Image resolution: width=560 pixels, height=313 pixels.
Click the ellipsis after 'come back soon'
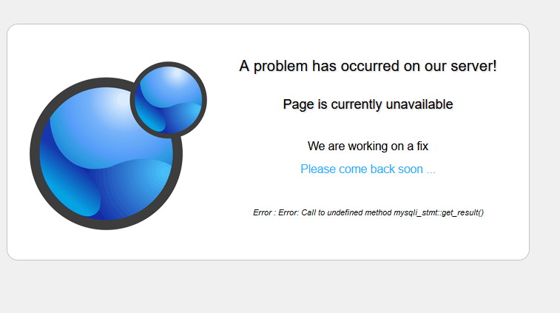[431, 169]
